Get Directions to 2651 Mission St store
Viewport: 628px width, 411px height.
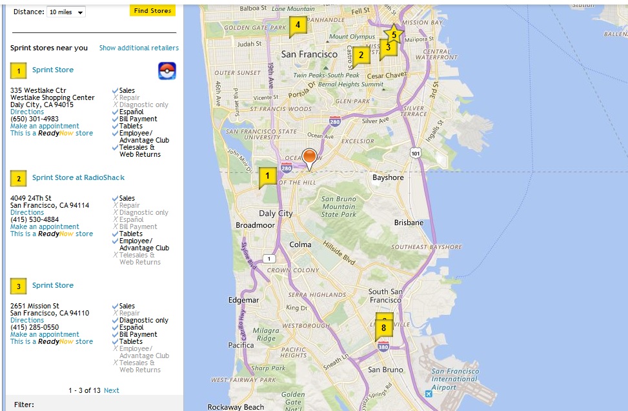27,320
